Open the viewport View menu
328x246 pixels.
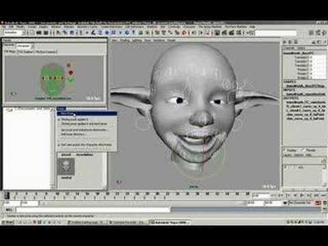pyautogui.click(x=115, y=40)
